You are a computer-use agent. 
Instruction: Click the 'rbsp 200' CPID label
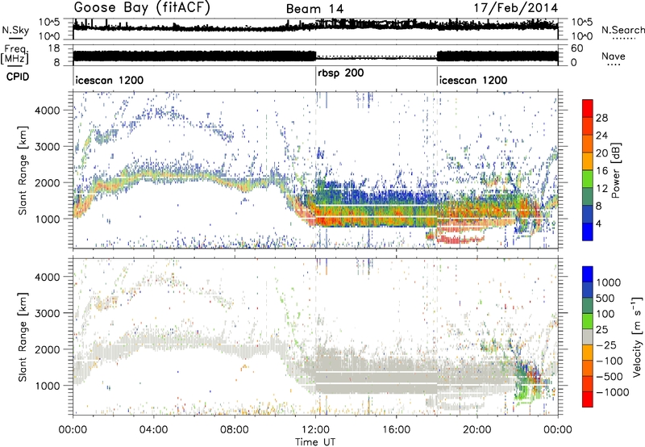coord(340,73)
